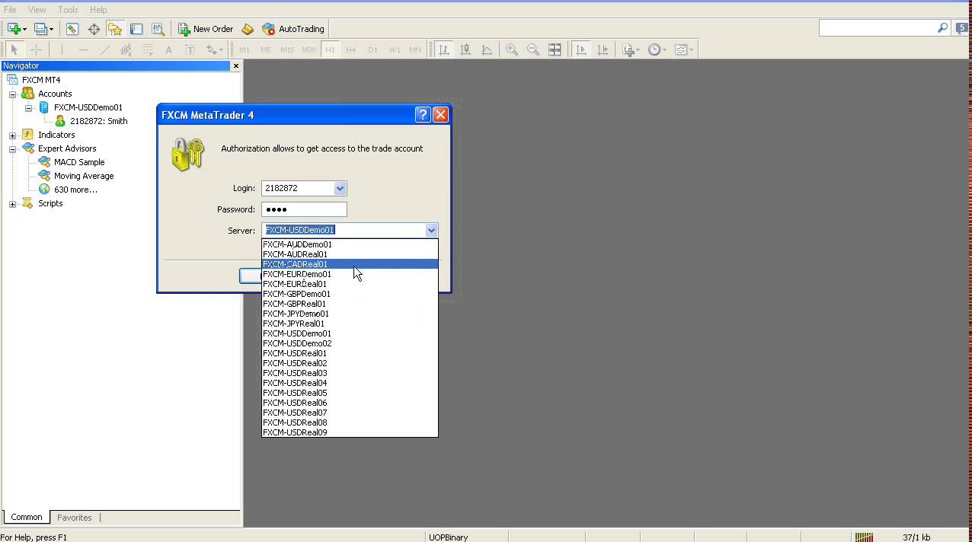Click the Zoom Out magnifier icon
This screenshot has width=972, height=542.
533,49
